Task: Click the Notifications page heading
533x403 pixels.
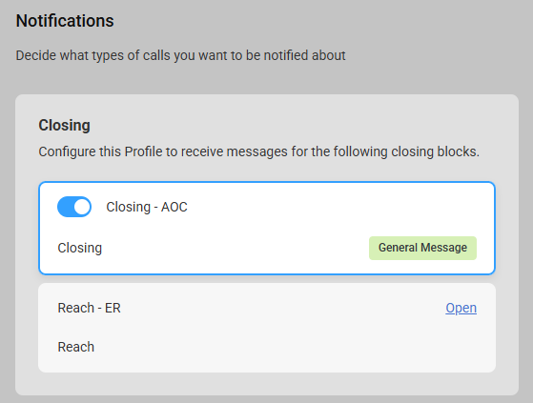Action: point(65,21)
